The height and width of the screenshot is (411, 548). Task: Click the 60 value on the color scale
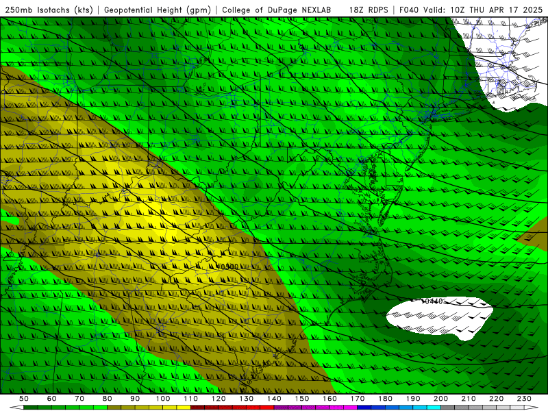click(52, 399)
